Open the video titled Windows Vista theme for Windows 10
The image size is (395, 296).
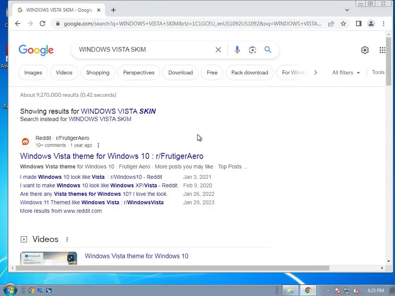[137, 256]
